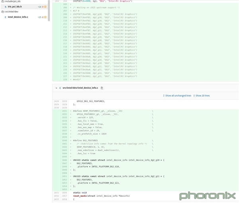Image resolution: width=239 pixels, height=203 pixels.
Task: Click the C language icon in diff header
Action: [60, 88]
